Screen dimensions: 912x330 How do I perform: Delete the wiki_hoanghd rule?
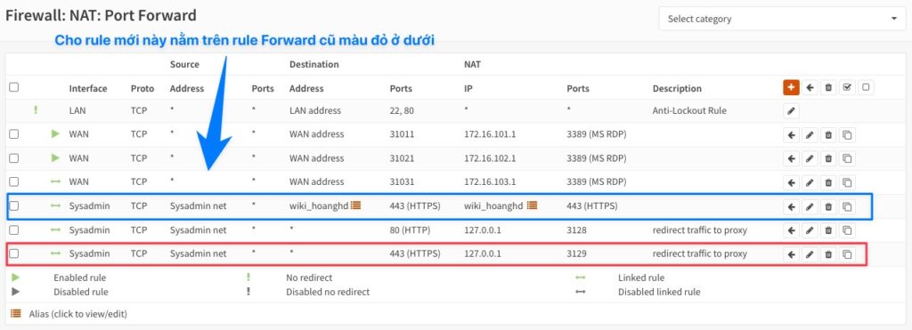[x=829, y=206]
